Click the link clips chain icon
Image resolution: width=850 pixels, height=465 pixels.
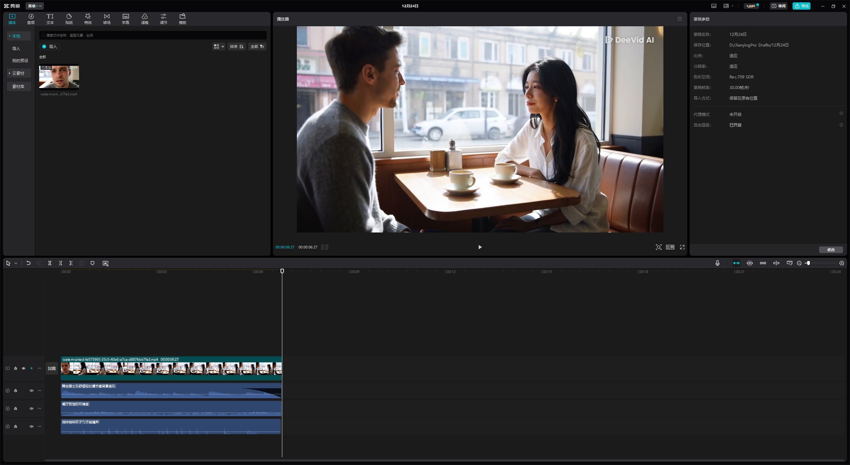click(x=763, y=263)
